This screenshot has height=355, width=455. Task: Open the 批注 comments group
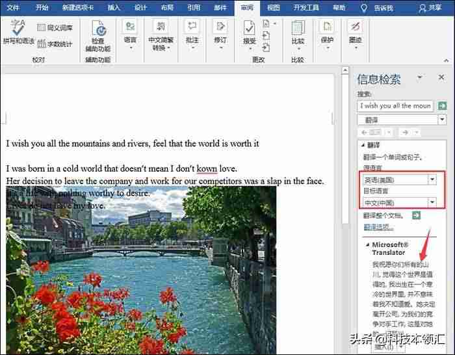click(192, 35)
